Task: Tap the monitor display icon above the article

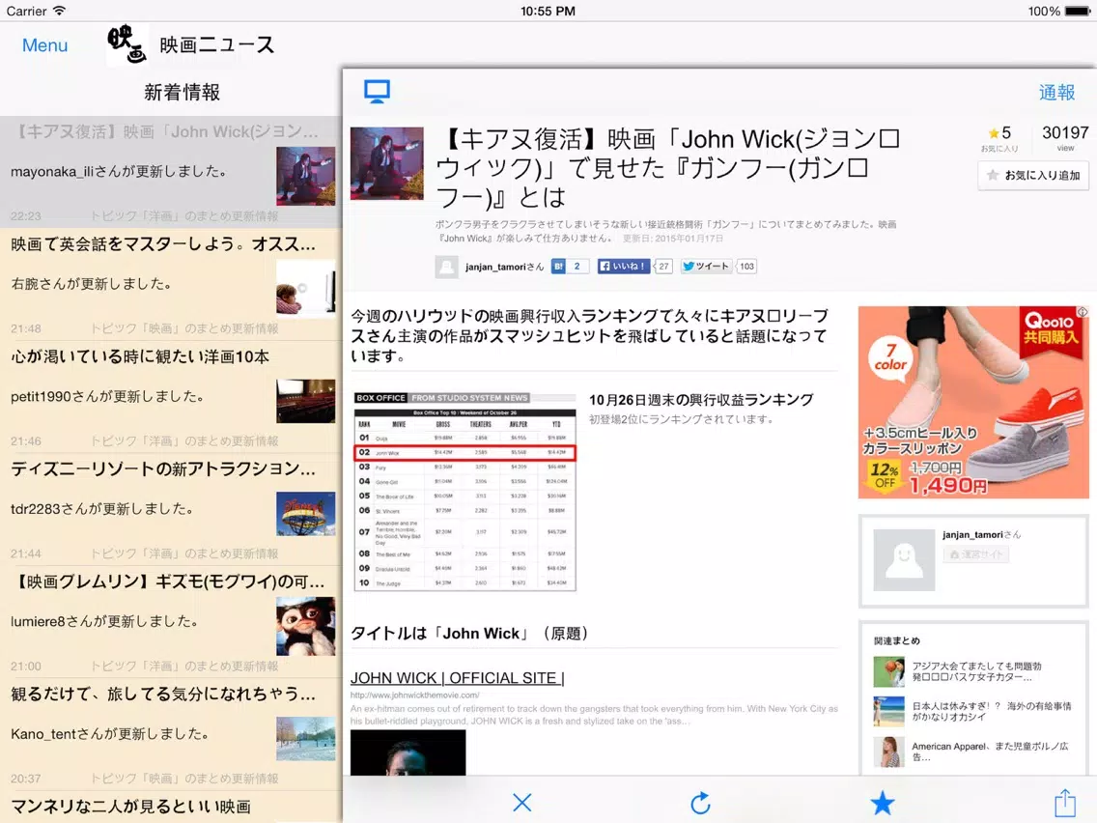Action: (377, 92)
